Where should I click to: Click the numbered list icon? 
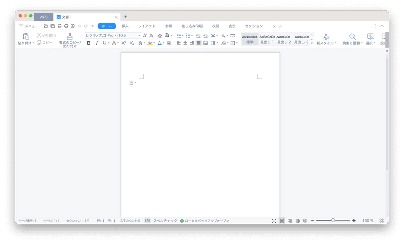coord(188,35)
